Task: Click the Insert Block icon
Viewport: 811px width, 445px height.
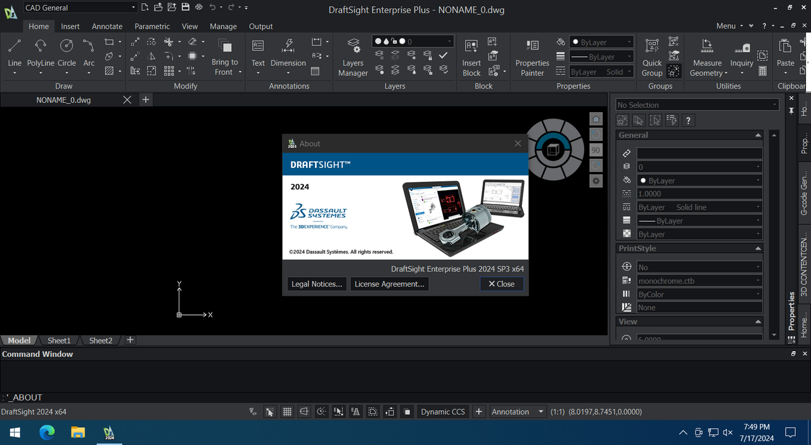Action: coord(471,46)
